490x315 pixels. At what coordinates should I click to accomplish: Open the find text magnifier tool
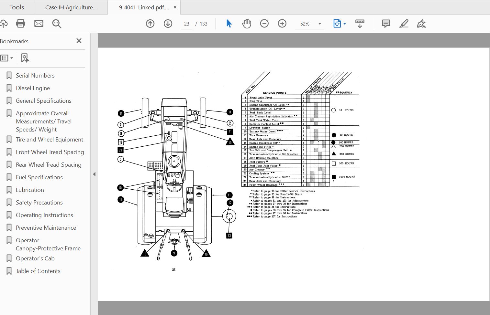(x=57, y=24)
